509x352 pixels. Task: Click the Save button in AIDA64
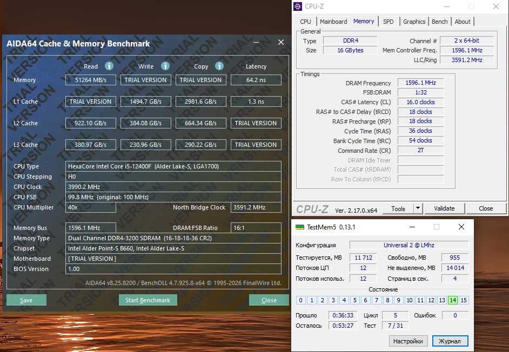[x=26, y=300]
